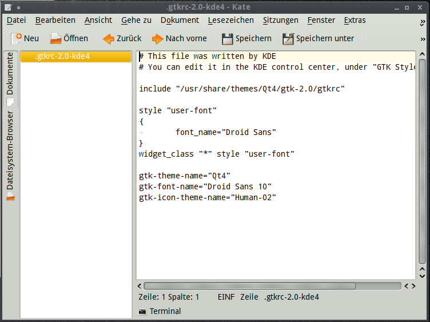
Task: Open the Sitzungen menu
Action: pyautogui.click(x=281, y=20)
